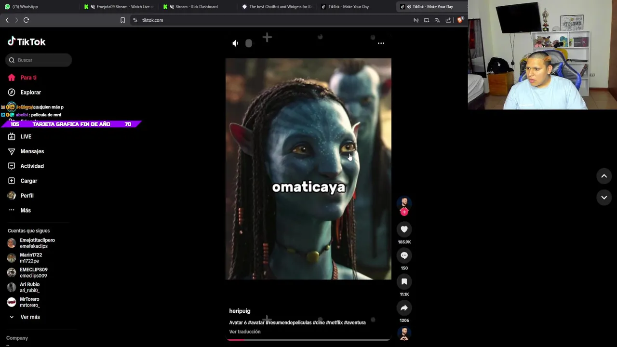Click the #aventura hashtag
The width and height of the screenshot is (617, 347).
point(355,322)
